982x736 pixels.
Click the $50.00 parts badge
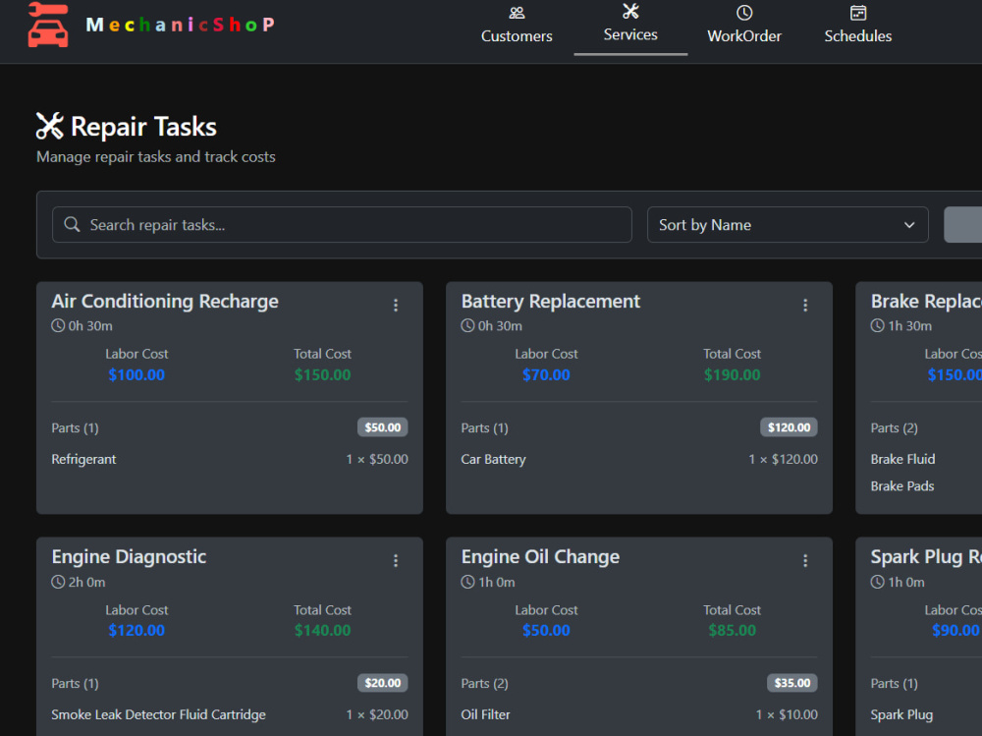click(x=383, y=427)
